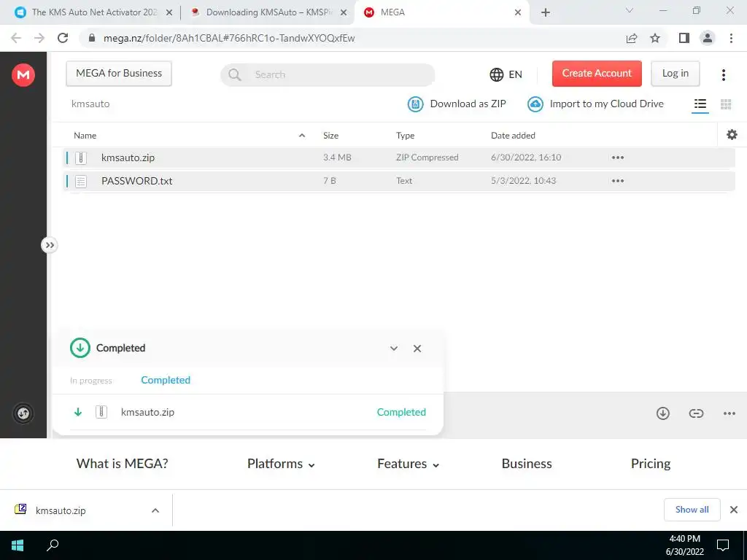Open the MEGA top bar three-dot menu

coord(724,75)
